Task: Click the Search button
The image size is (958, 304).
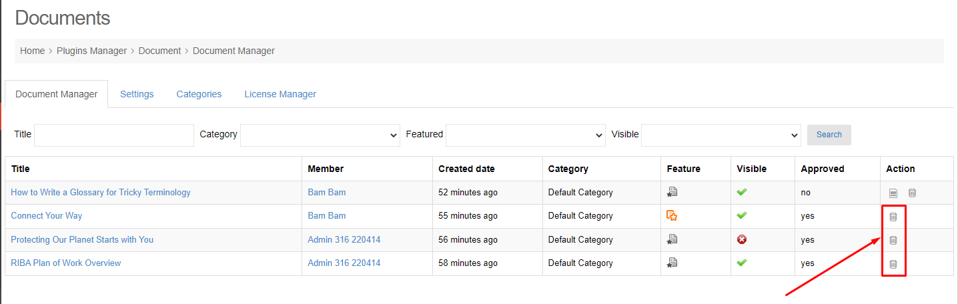Action: (829, 135)
